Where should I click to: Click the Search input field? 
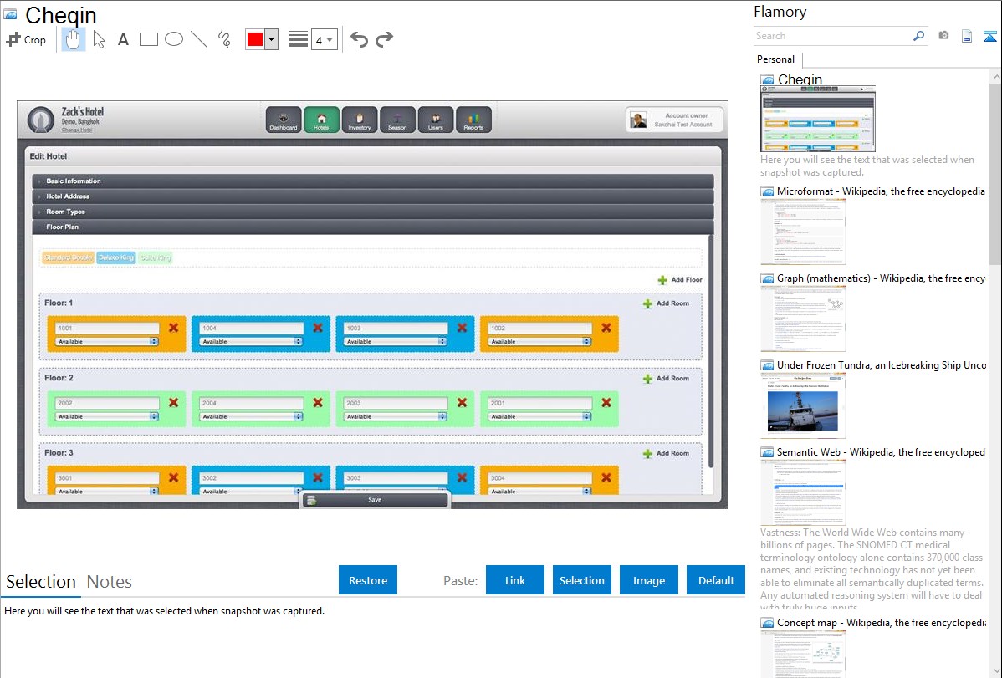click(832, 36)
